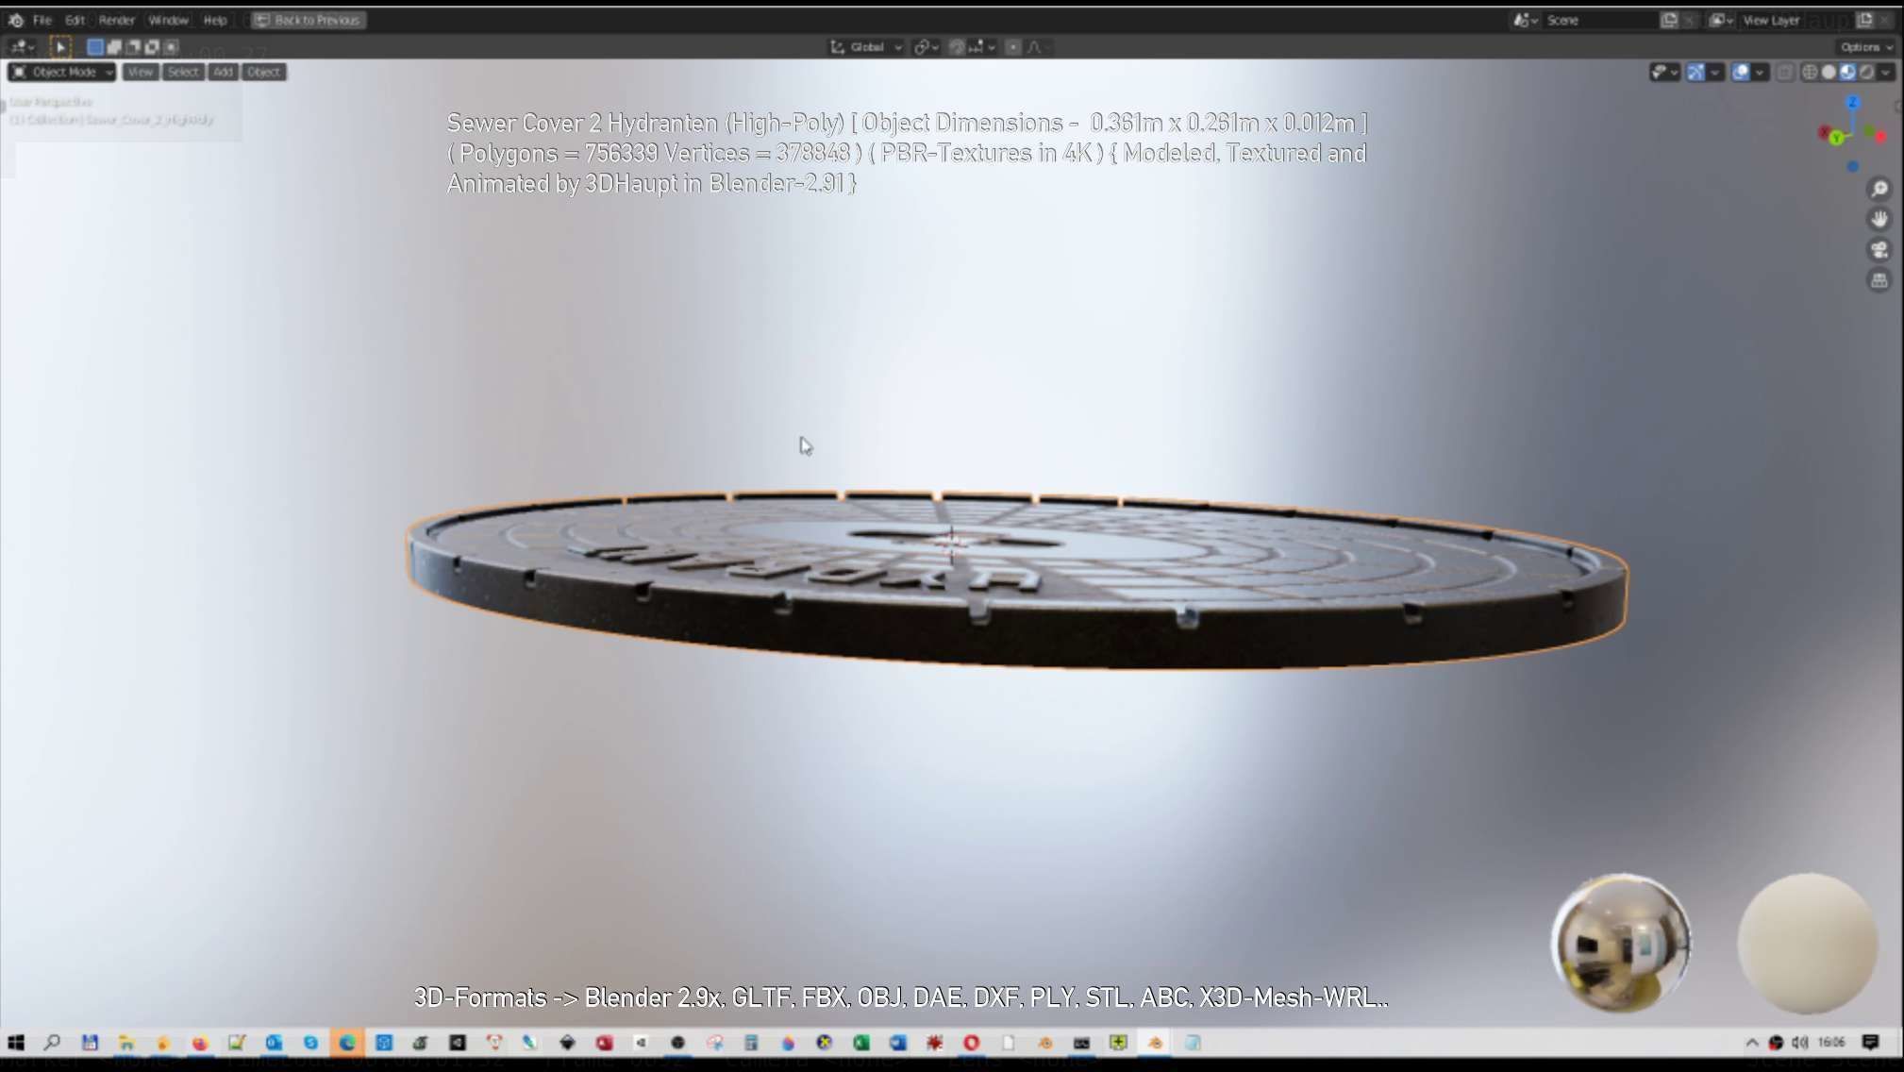Screen dimensions: 1904x1072
Task: Click the Back to Previous button
Action: (x=309, y=20)
